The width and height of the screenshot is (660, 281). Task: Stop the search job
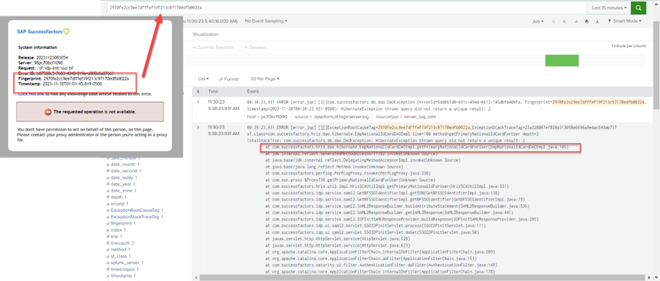564,21
